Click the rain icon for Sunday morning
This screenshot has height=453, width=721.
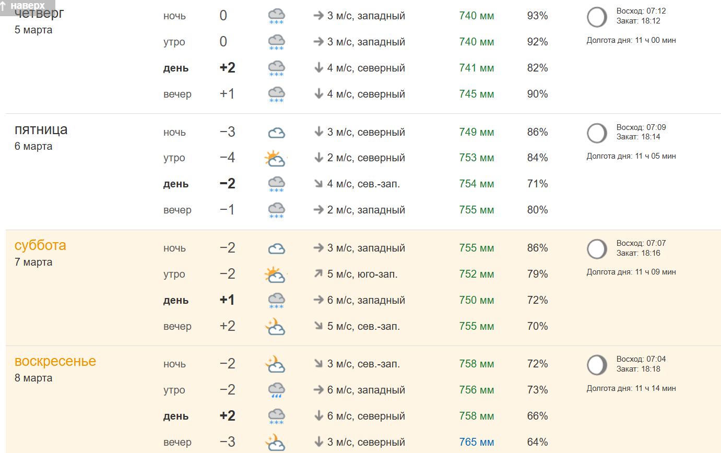click(x=276, y=390)
